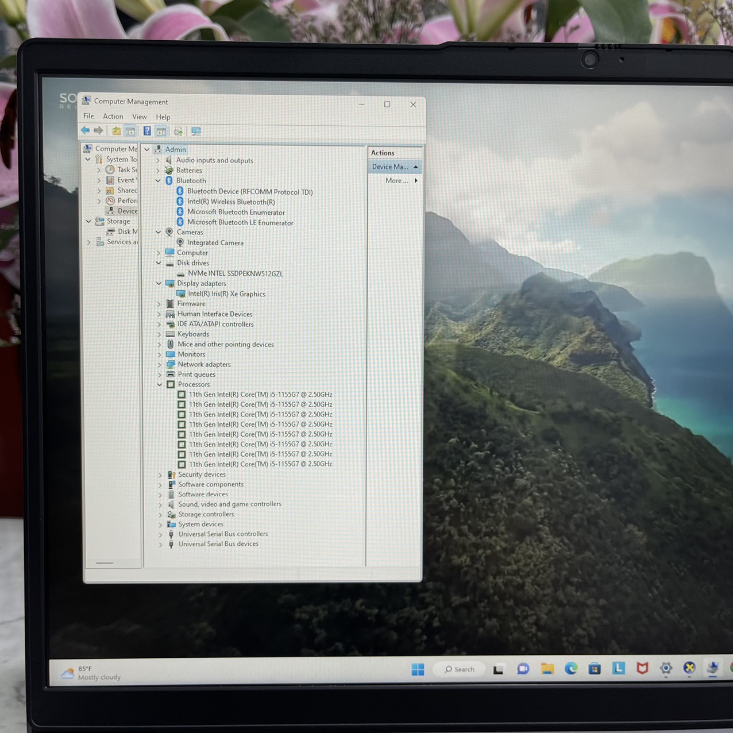Open the Windows Start menu
Screen dimensions: 733x733
coord(418,669)
